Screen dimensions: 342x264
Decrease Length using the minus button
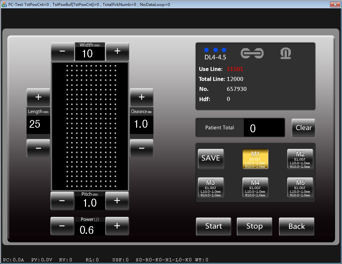click(x=38, y=148)
